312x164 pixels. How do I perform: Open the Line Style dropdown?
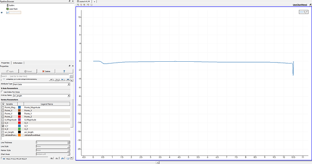tap(53, 146)
